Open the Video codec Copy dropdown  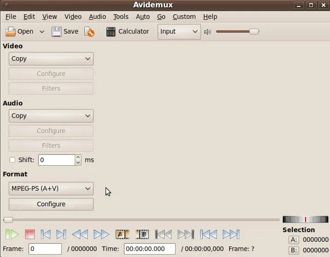pyautogui.click(x=51, y=58)
